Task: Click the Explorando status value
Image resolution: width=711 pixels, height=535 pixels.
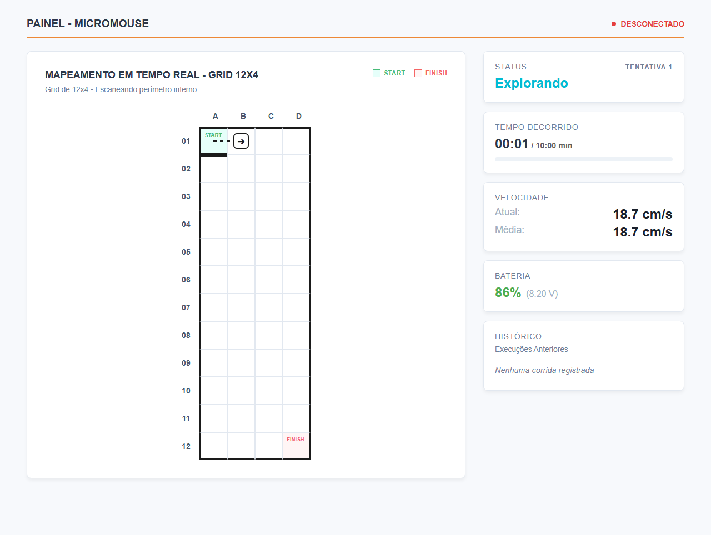Action: point(532,83)
